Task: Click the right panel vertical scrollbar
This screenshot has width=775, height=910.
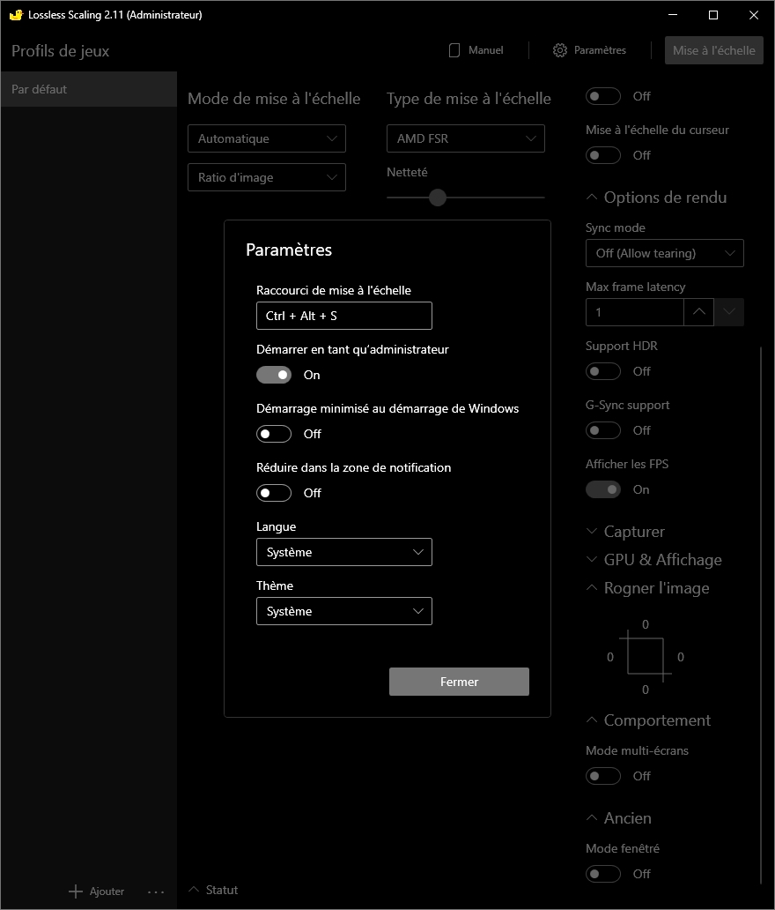Action: pyautogui.click(x=761, y=615)
